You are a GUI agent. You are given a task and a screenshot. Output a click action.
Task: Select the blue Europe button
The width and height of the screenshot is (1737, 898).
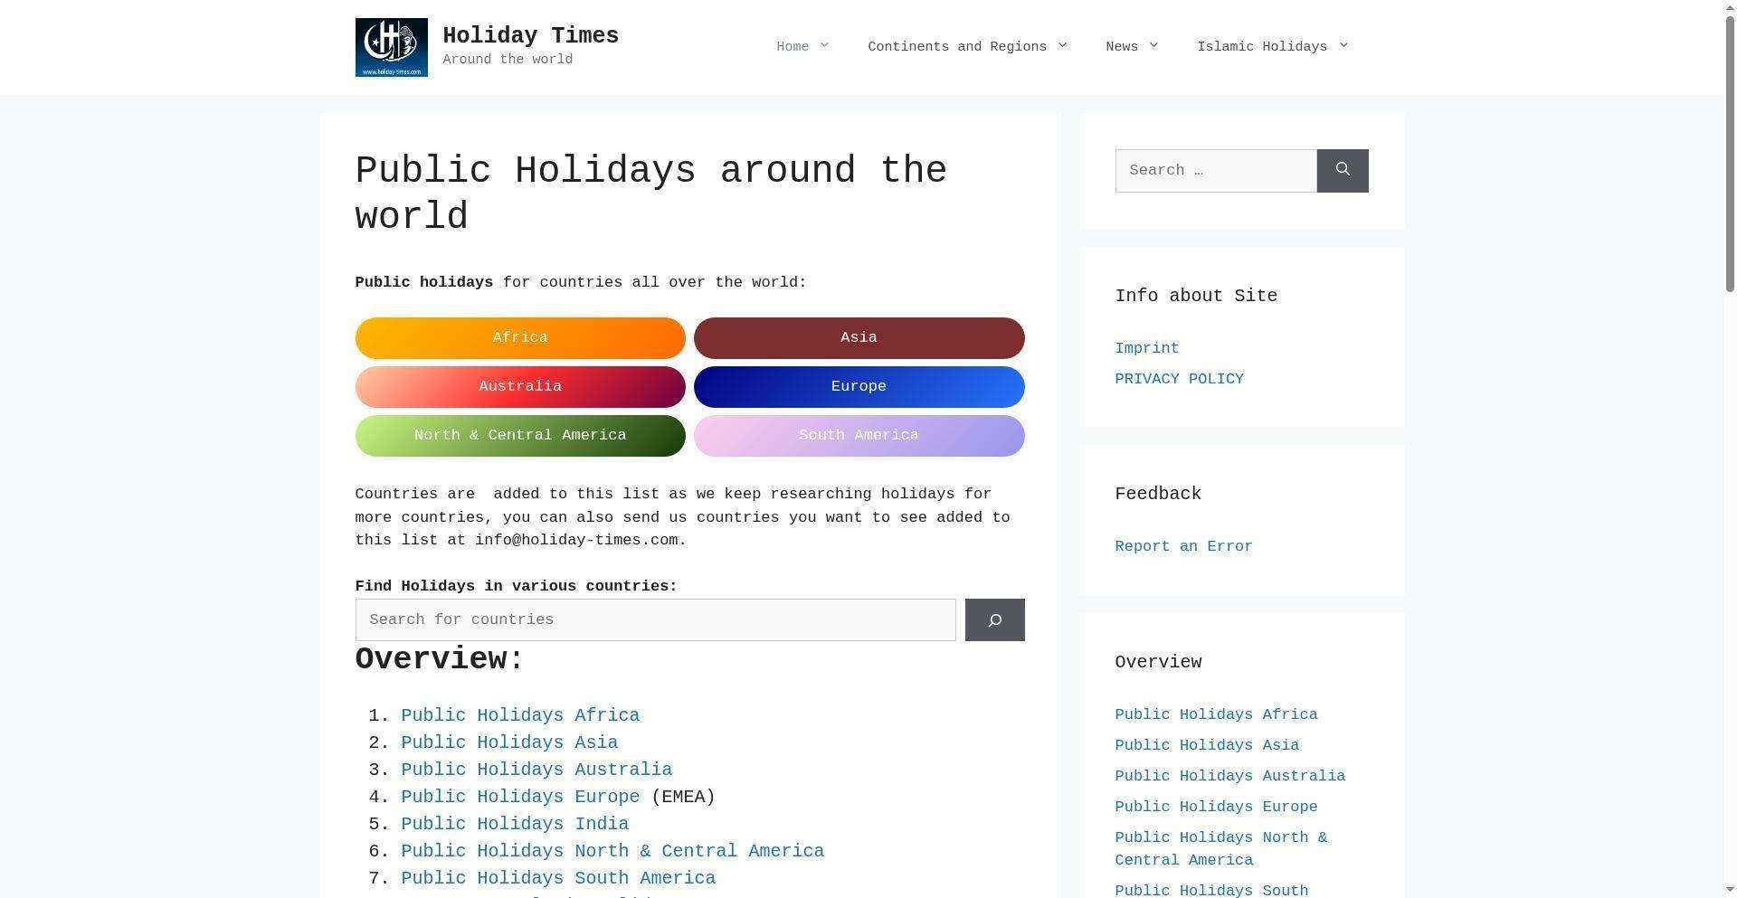point(859,387)
